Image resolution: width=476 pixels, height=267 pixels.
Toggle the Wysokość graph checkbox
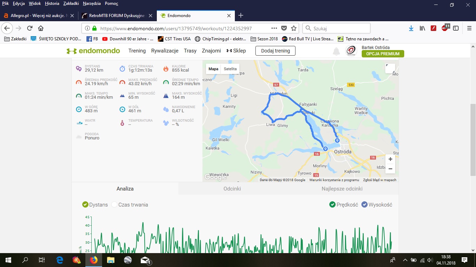[x=364, y=205]
